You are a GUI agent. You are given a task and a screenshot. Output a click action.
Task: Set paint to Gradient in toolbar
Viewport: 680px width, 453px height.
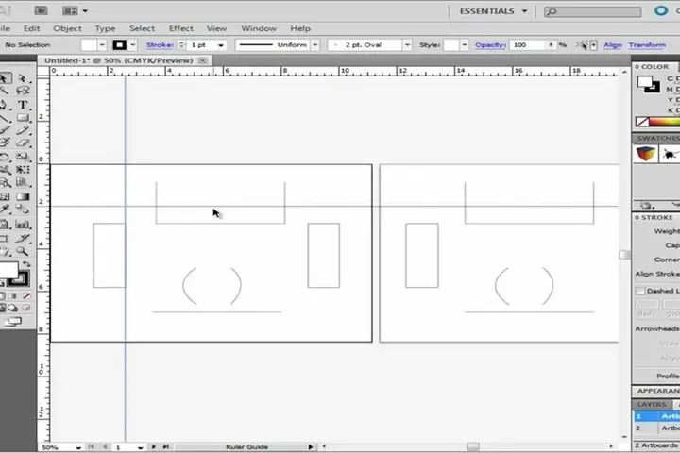click(x=12, y=295)
